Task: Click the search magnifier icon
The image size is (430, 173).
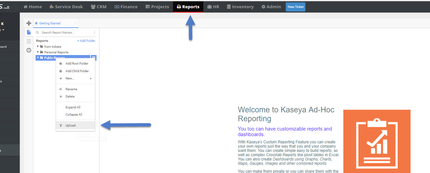Action: pos(38,33)
